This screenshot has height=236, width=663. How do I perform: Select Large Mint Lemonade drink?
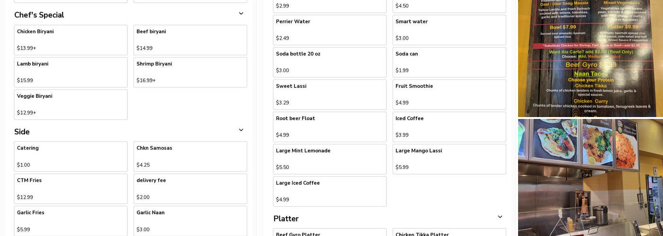tap(330, 159)
